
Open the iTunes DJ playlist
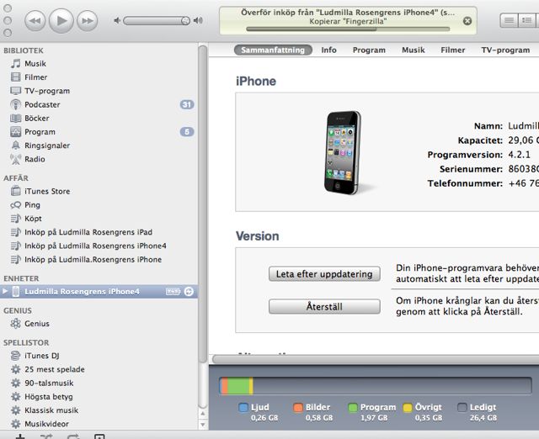click(42, 356)
